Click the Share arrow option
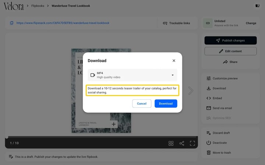This screenshot has width=265, height=165. (230, 62)
